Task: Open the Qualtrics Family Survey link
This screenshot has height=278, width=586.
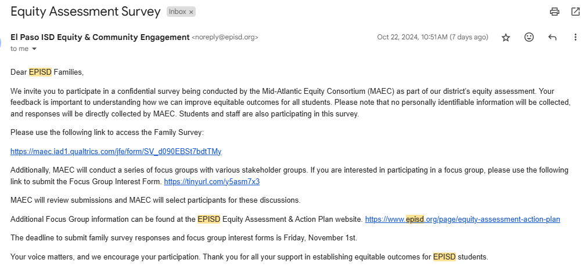Action: [x=116, y=151]
